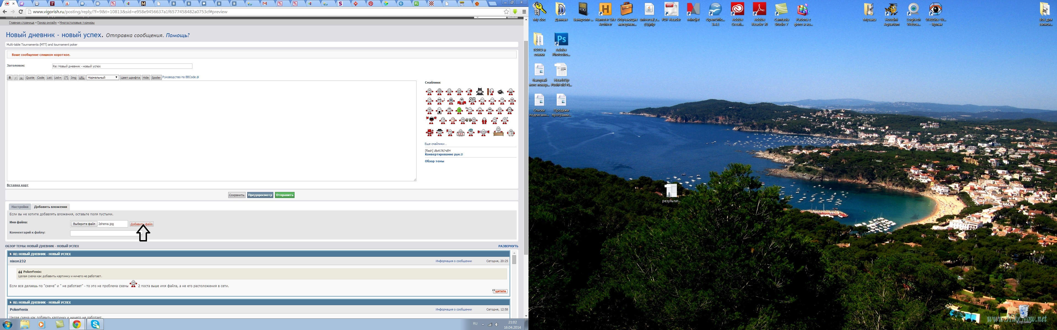1057x330 pixels.
Task: Bookmark the page with star icon
Action: click(506, 12)
